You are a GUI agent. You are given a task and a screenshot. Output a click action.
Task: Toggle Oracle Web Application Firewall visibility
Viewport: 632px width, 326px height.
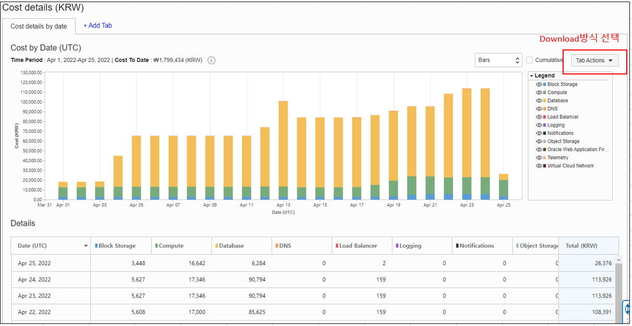point(539,149)
